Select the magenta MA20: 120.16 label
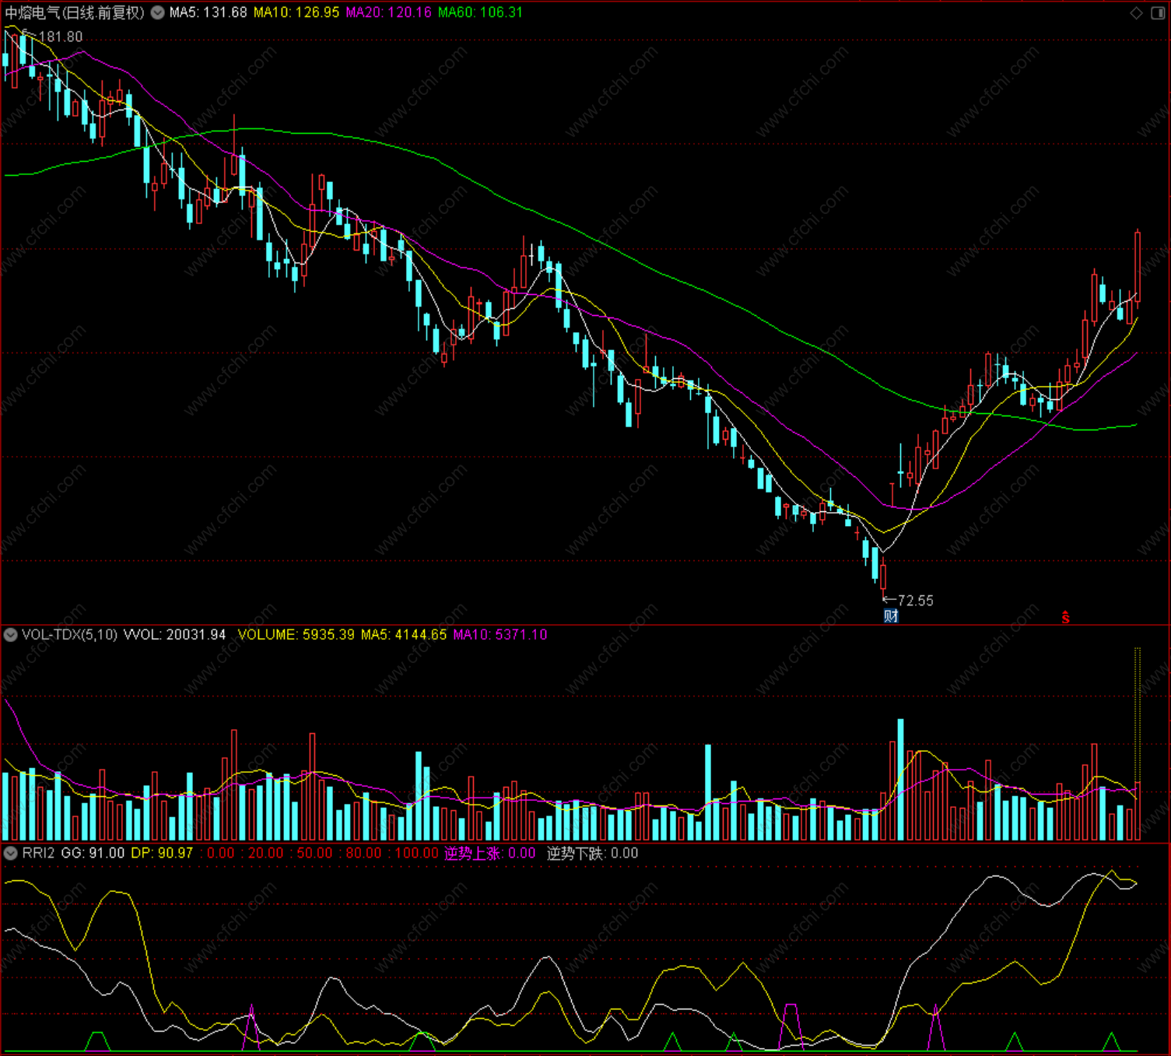This screenshot has height=1056, width=1171. tap(388, 12)
